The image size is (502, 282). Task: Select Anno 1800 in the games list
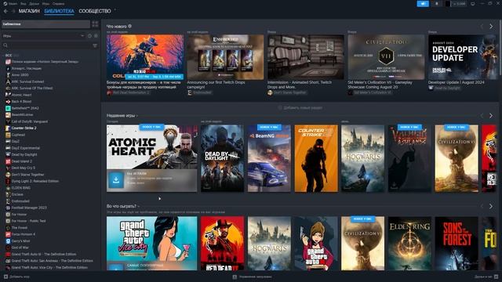(20, 75)
